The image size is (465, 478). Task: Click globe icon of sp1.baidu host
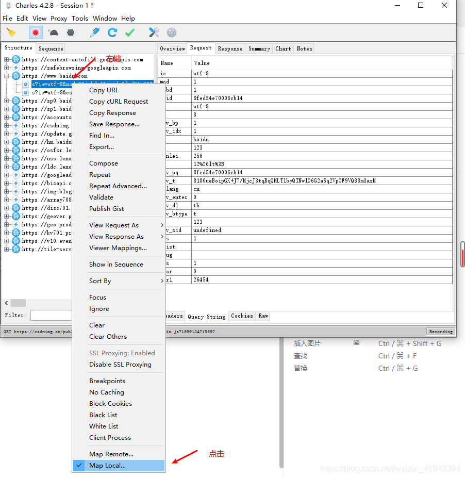click(16, 109)
